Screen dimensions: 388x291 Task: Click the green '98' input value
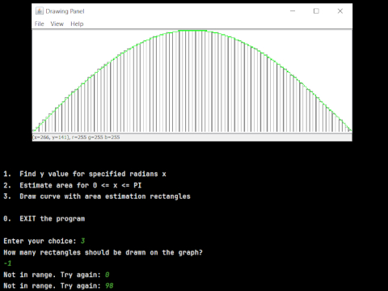(x=109, y=285)
